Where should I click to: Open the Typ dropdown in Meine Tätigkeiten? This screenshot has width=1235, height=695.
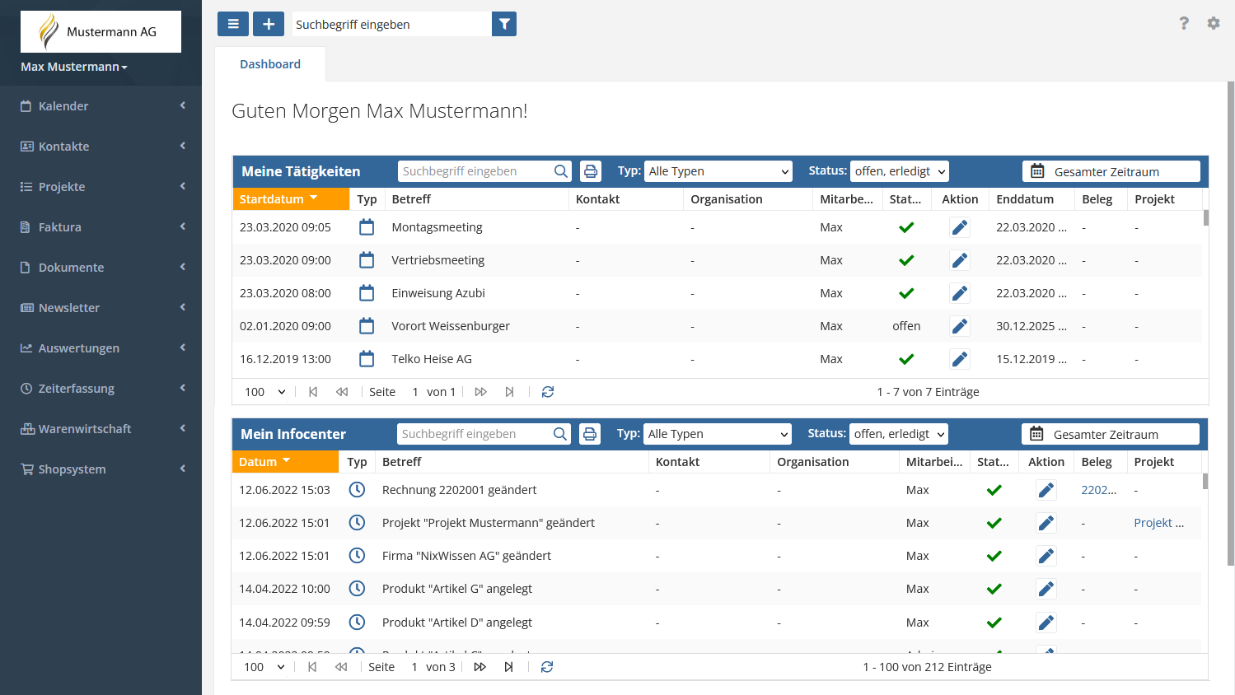point(718,171)
